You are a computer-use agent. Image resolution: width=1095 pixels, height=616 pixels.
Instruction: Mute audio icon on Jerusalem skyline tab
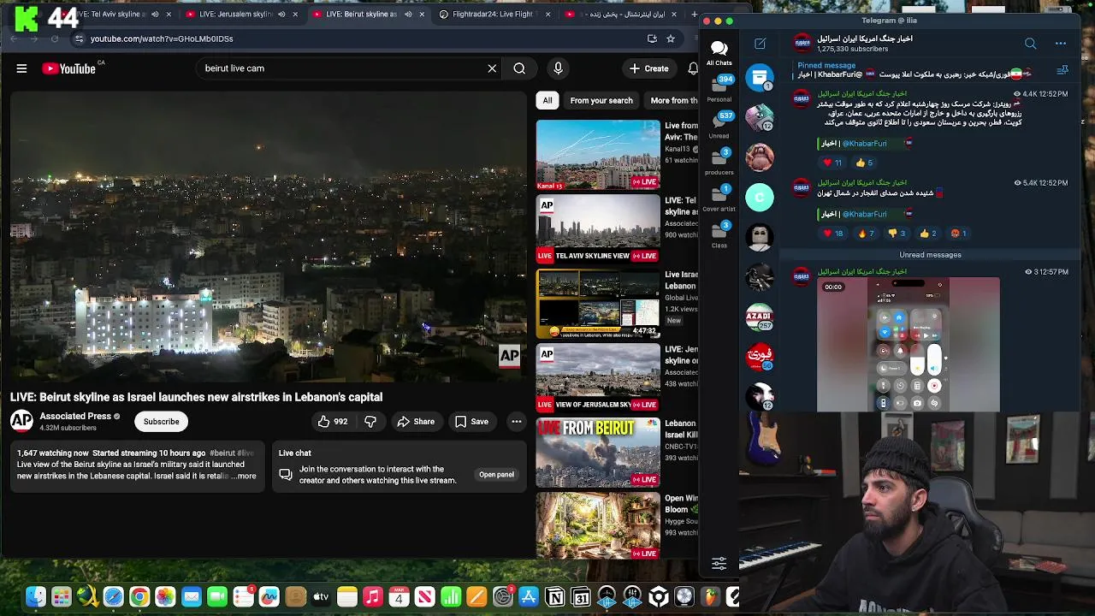281,14
